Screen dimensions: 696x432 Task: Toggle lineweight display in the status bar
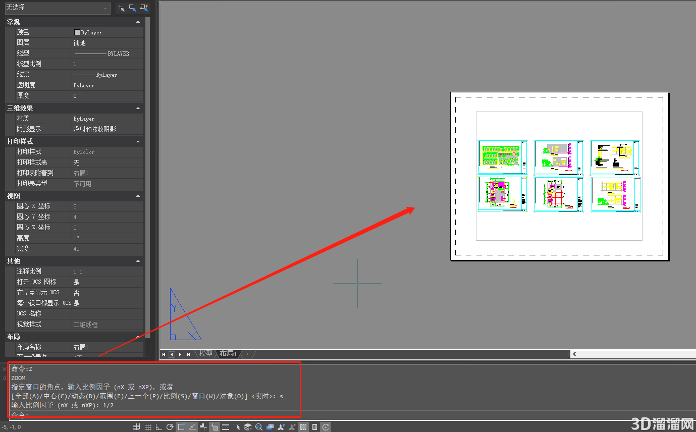226,427
